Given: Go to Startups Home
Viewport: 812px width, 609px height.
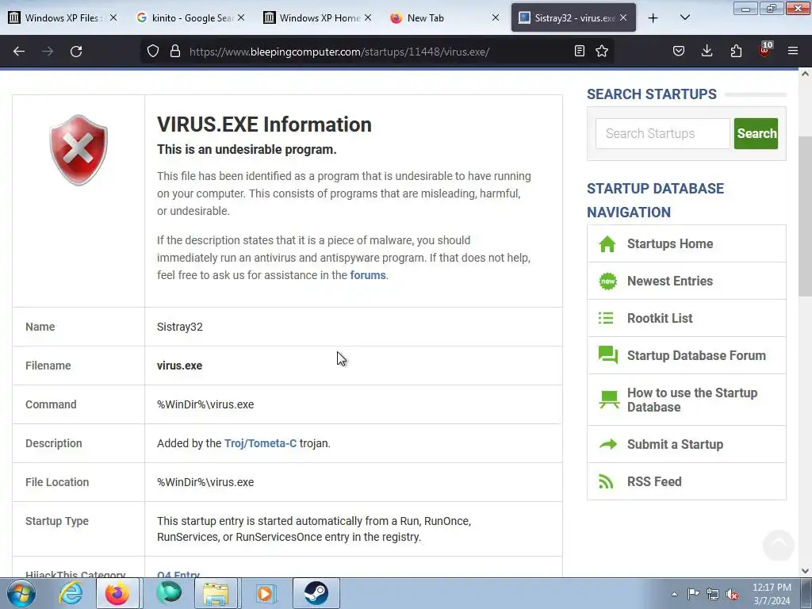Looking at the screenshot, I should pyautogui.click(x=669, y=243).
